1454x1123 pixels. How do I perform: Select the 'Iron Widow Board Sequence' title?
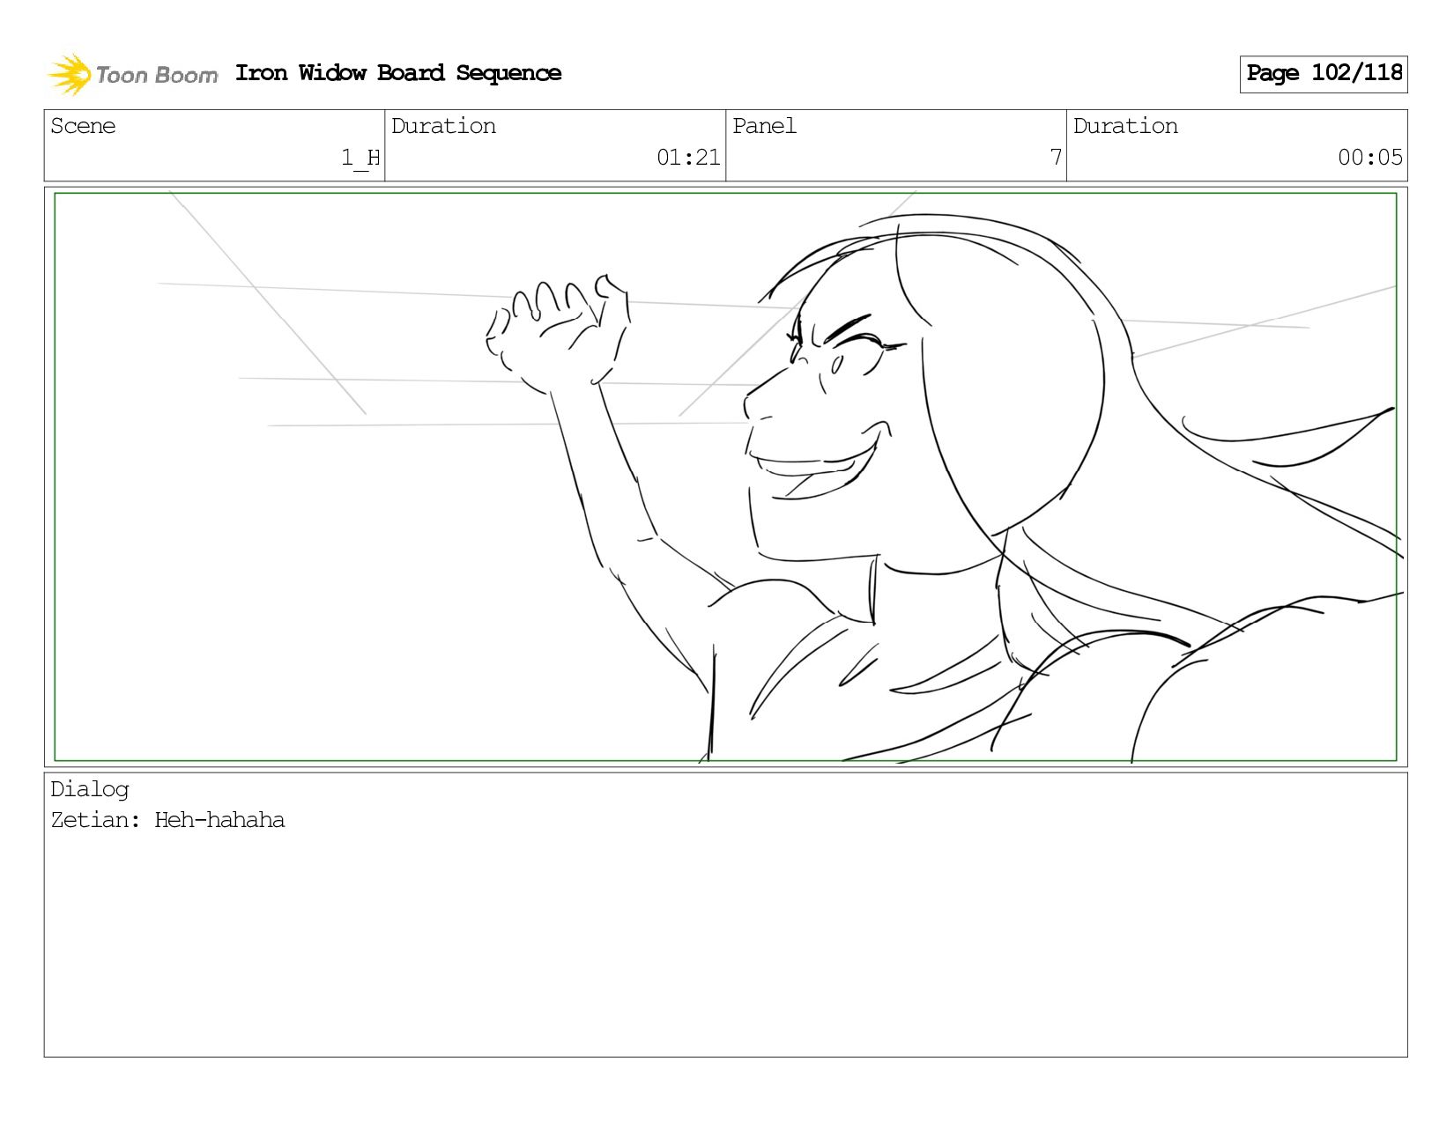click(x=398, y=73)
